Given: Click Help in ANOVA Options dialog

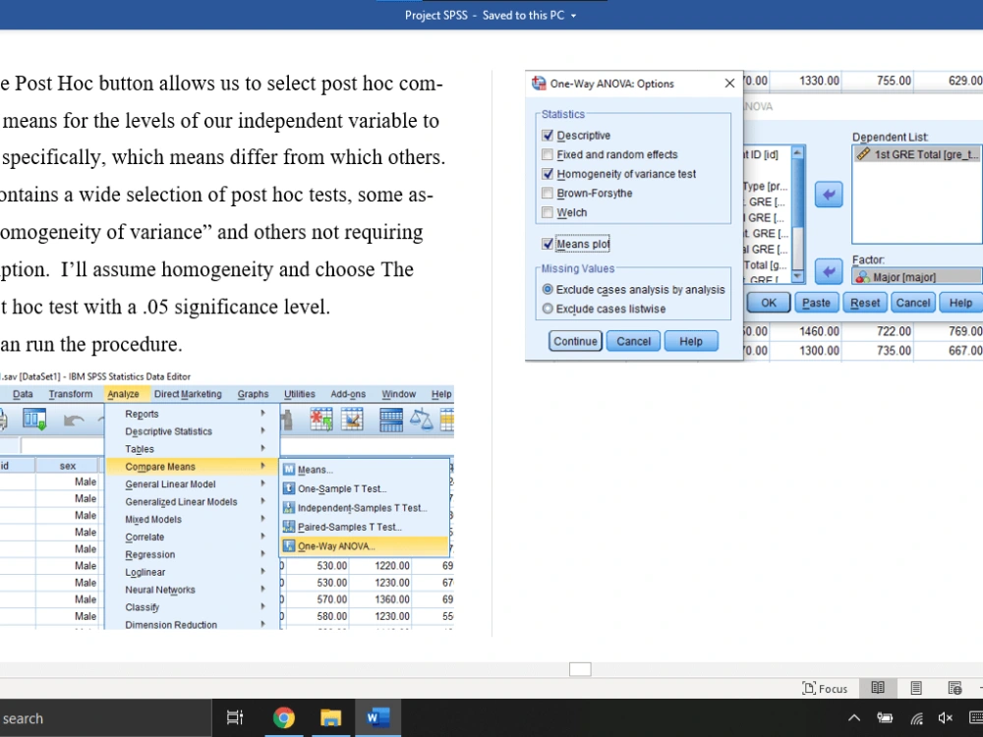Looking at the screenshot, I should pyautogui.click(x=691, y=341).
